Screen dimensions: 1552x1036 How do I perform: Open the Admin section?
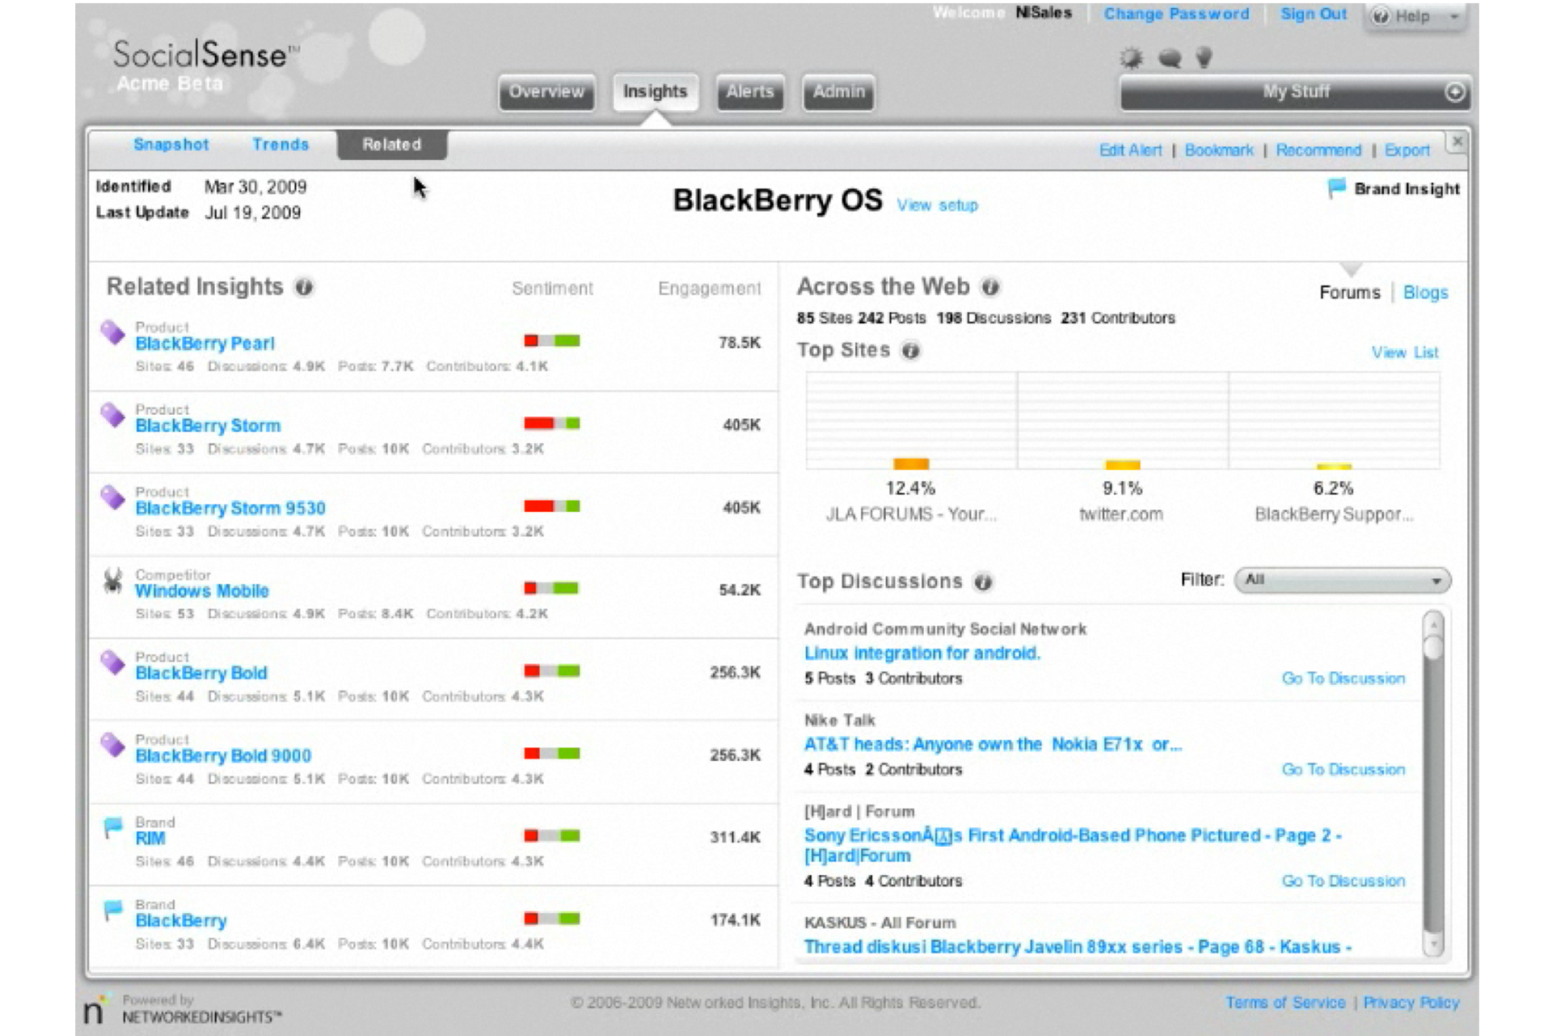coord(838,91)
